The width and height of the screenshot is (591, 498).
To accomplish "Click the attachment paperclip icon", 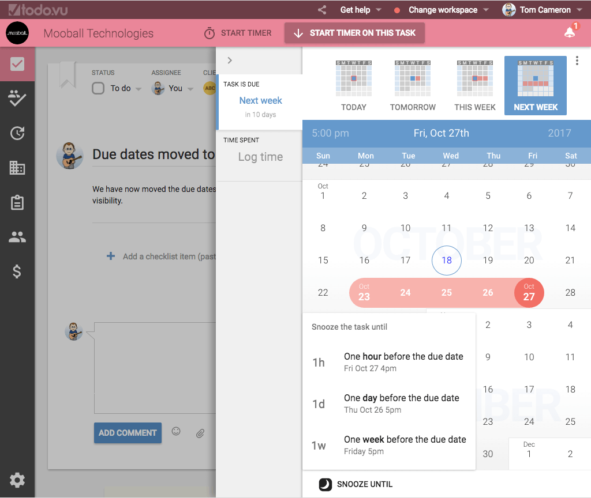I will 200,433.
